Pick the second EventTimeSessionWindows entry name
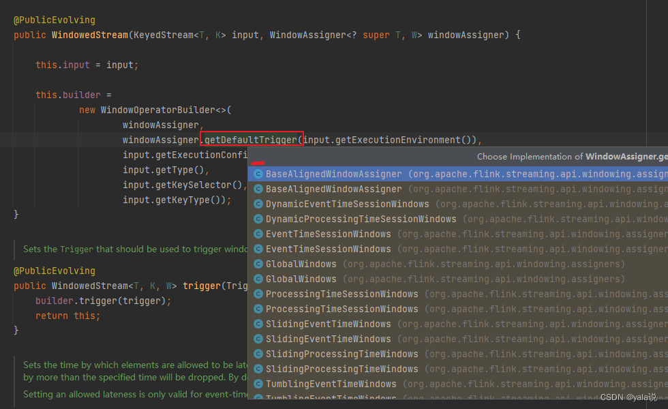This screenshot has height=409, width=668. pyautogui.click(x=328, y=249)
